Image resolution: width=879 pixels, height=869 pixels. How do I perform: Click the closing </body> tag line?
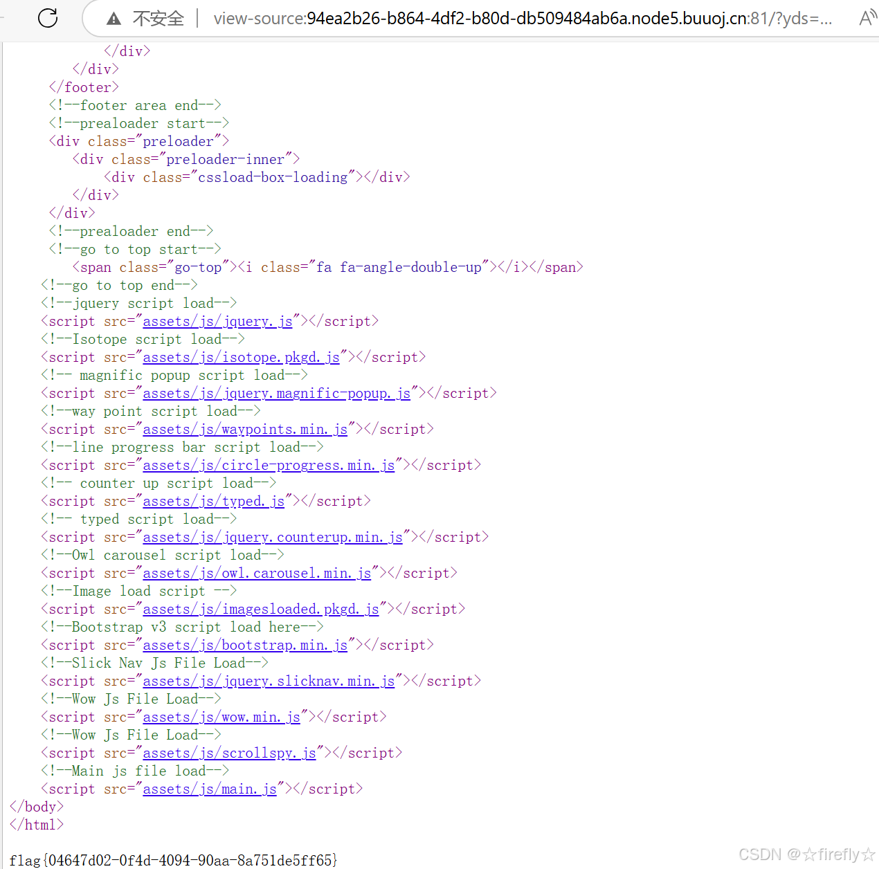pos(37,807)
